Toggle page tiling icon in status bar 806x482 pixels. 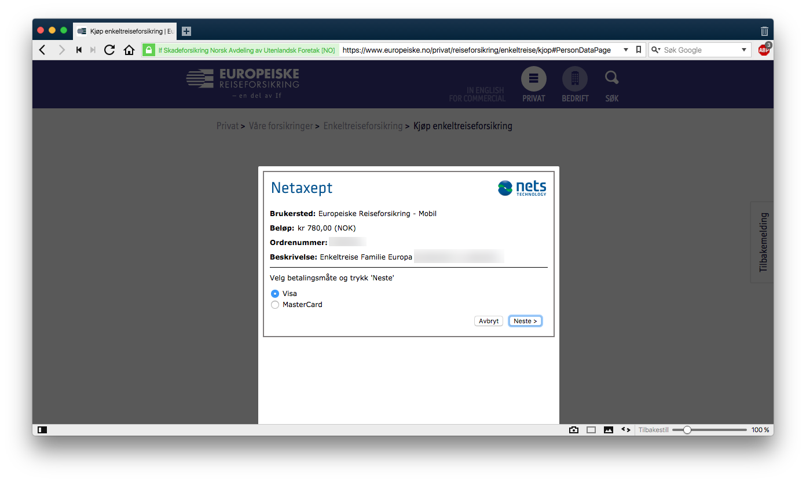pyautogui.click(x=591, y=430)
